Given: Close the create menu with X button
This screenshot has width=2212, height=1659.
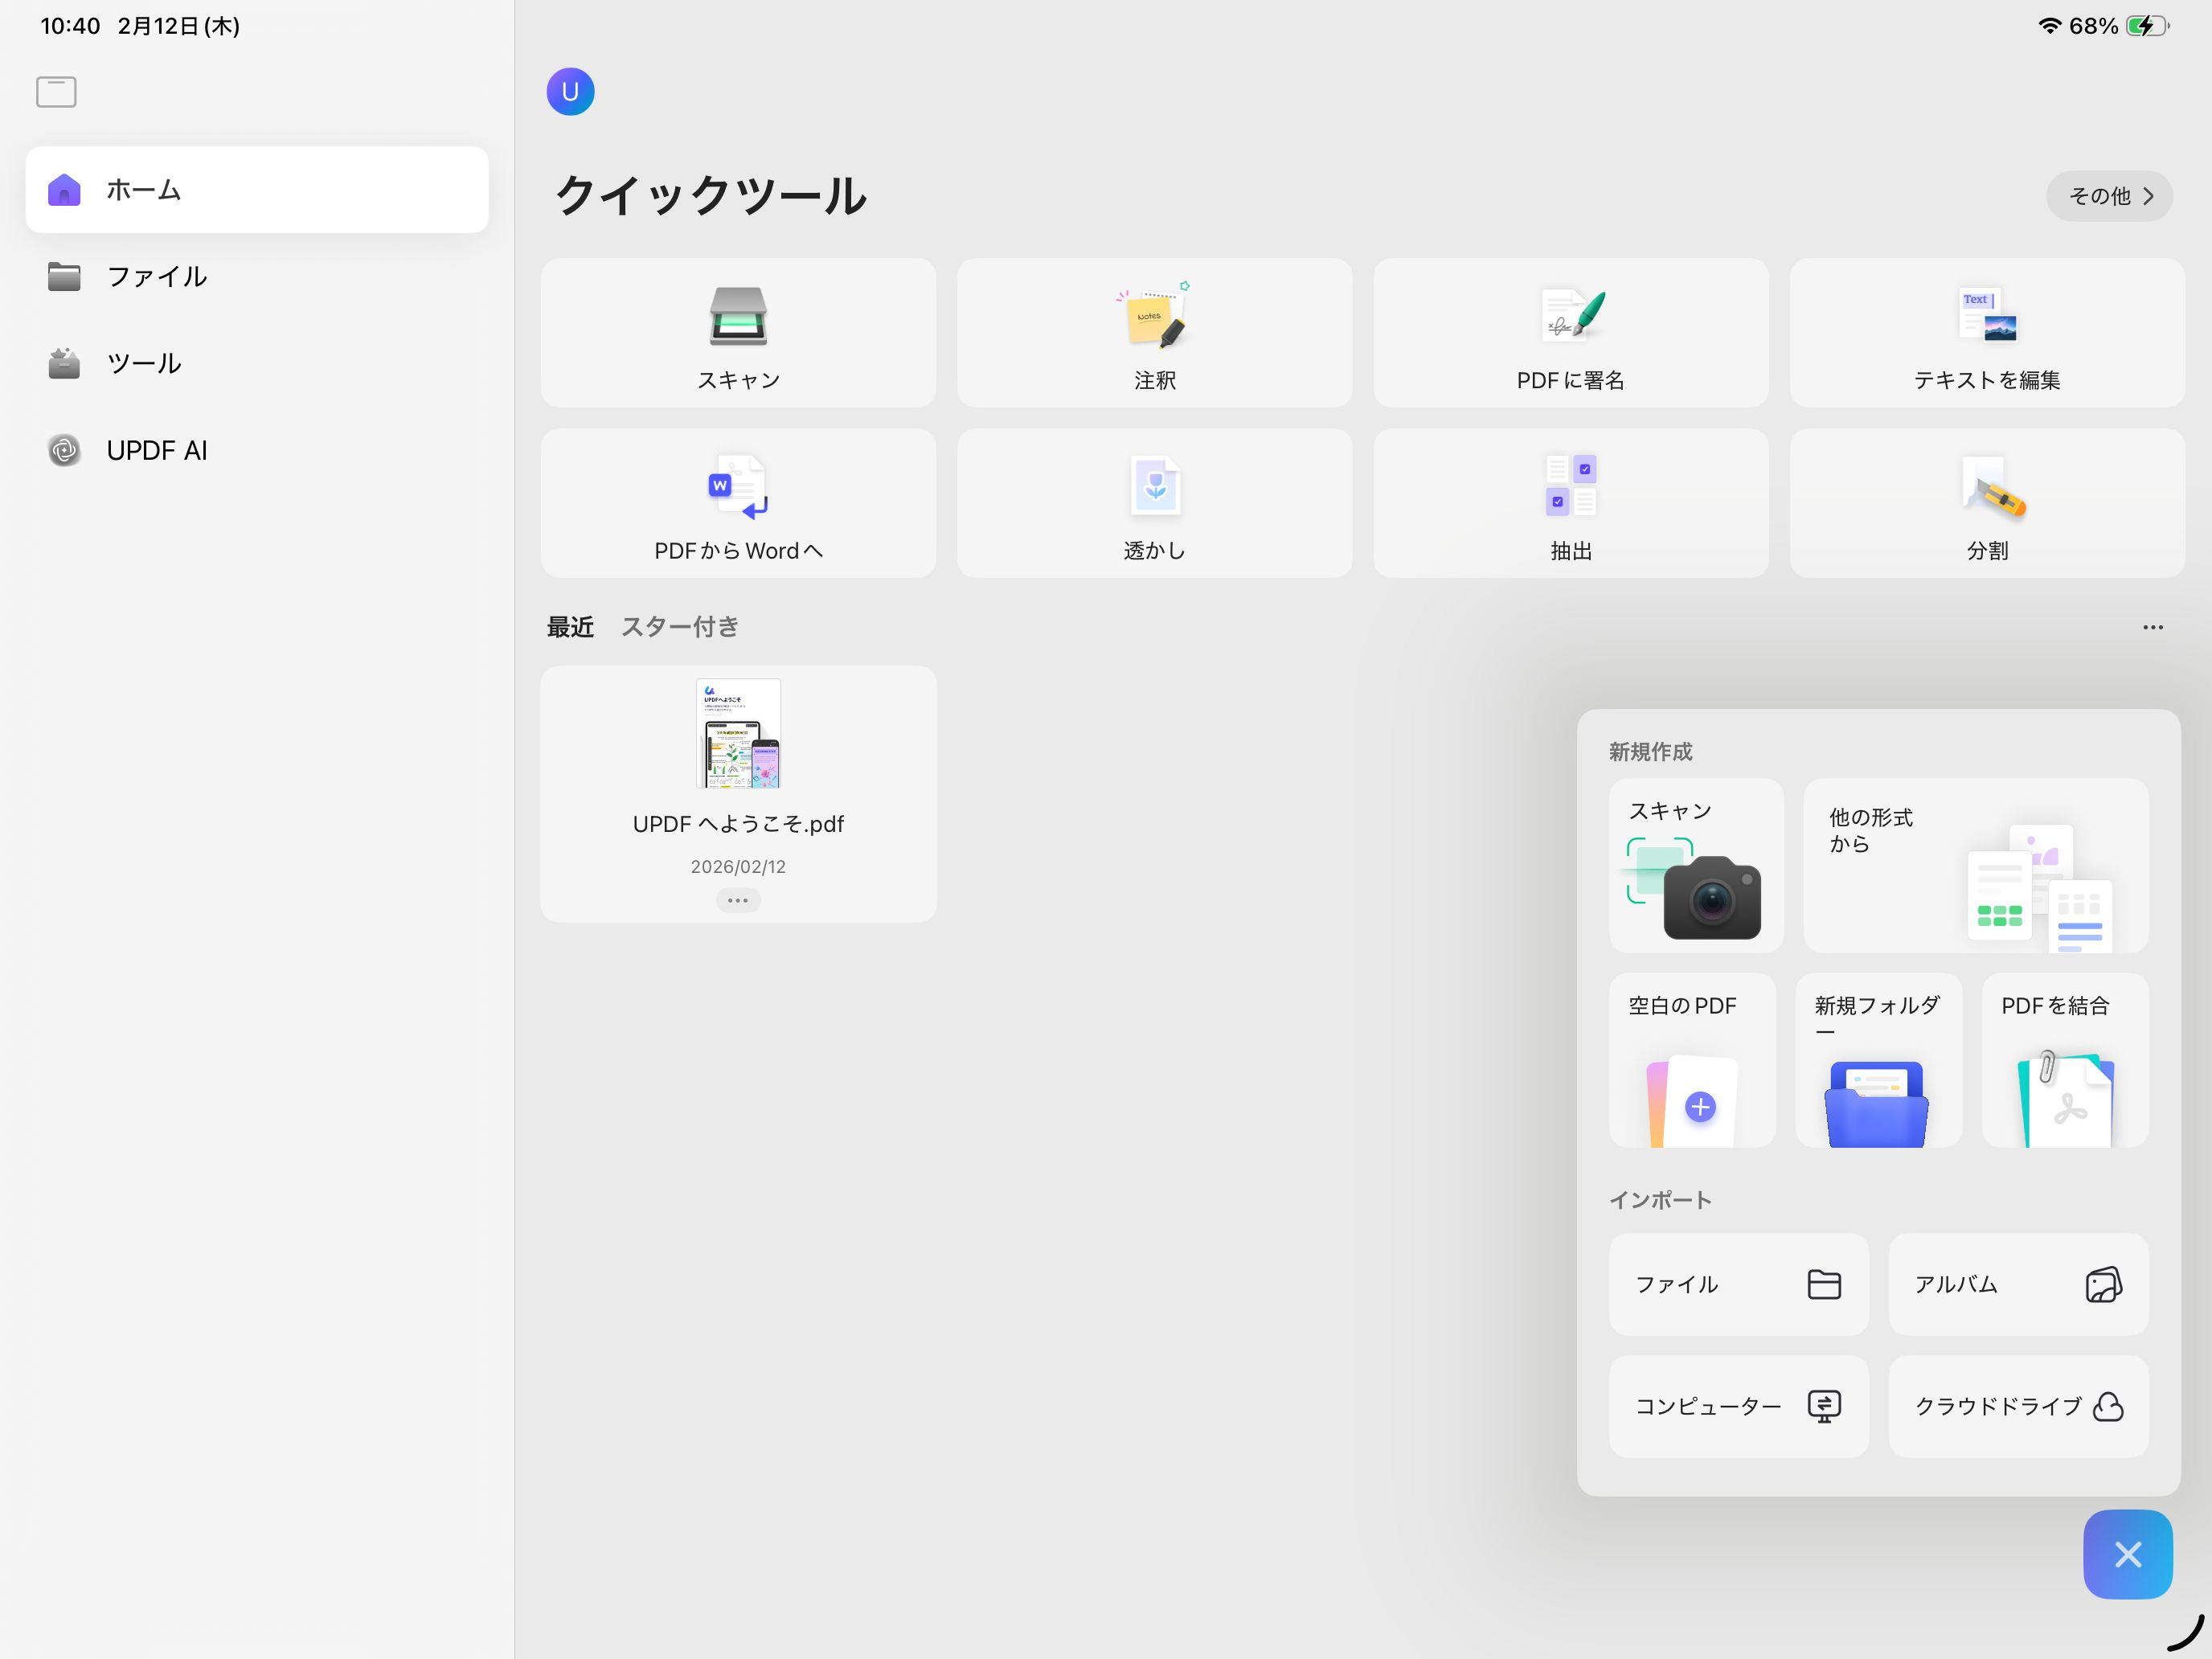Looking at the screenshot, I should point(2127,1554).
